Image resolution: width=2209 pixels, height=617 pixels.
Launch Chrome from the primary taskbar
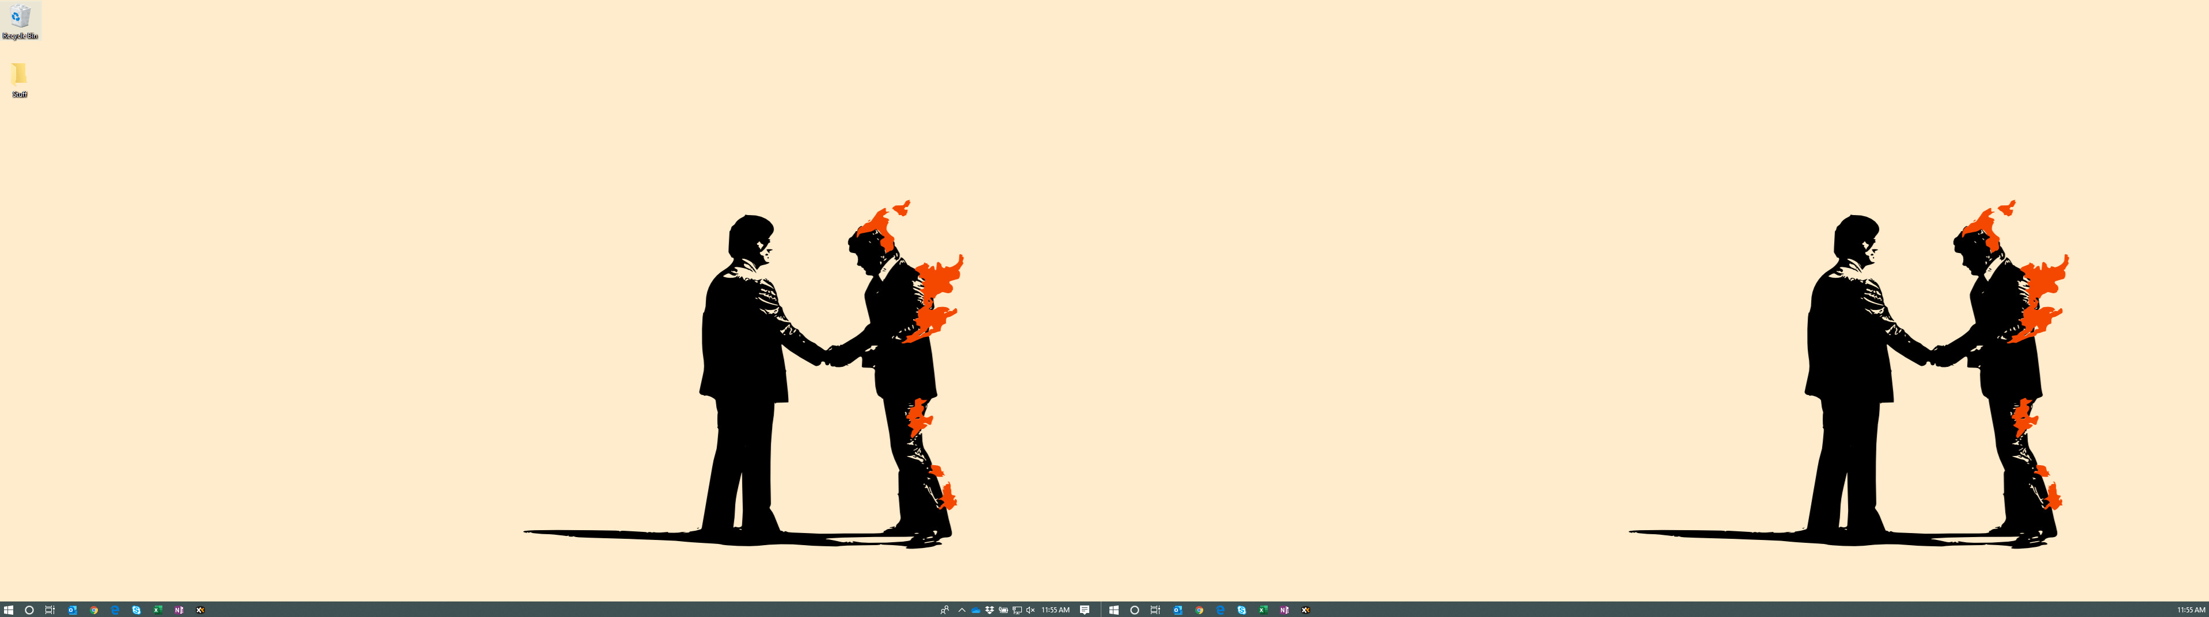click(x=93, y=610)
